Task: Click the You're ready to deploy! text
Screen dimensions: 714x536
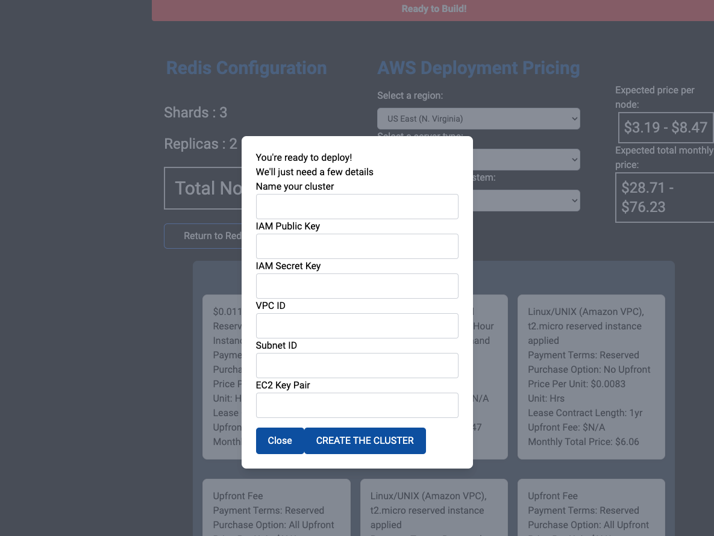Action: (304, 157)
